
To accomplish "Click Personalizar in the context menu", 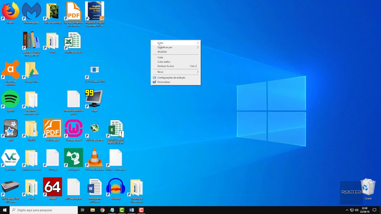I will [164, 82].
